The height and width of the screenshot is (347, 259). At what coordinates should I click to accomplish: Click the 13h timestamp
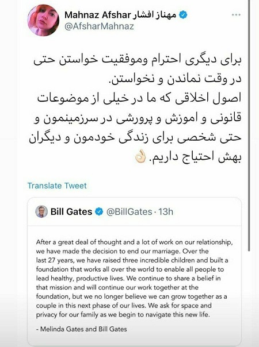pyautogui.click(x=166, y=212)
